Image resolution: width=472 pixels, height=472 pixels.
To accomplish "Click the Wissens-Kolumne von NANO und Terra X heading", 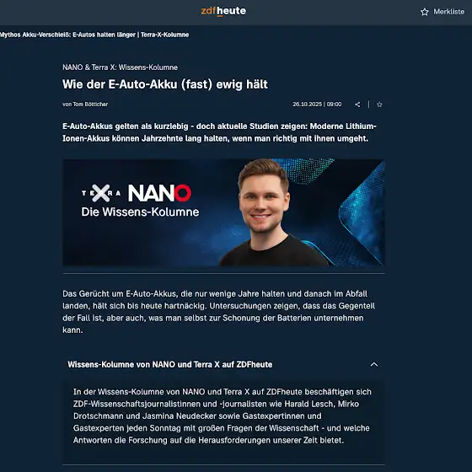I will click(x=169, y=364).
